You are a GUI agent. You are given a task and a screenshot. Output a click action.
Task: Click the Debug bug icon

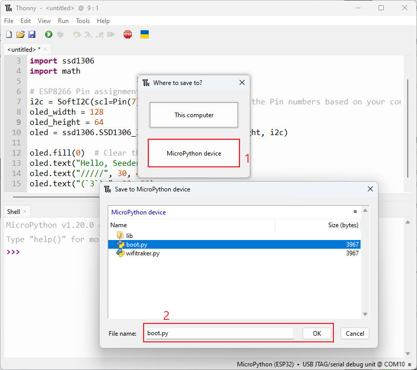coord(61,34)
